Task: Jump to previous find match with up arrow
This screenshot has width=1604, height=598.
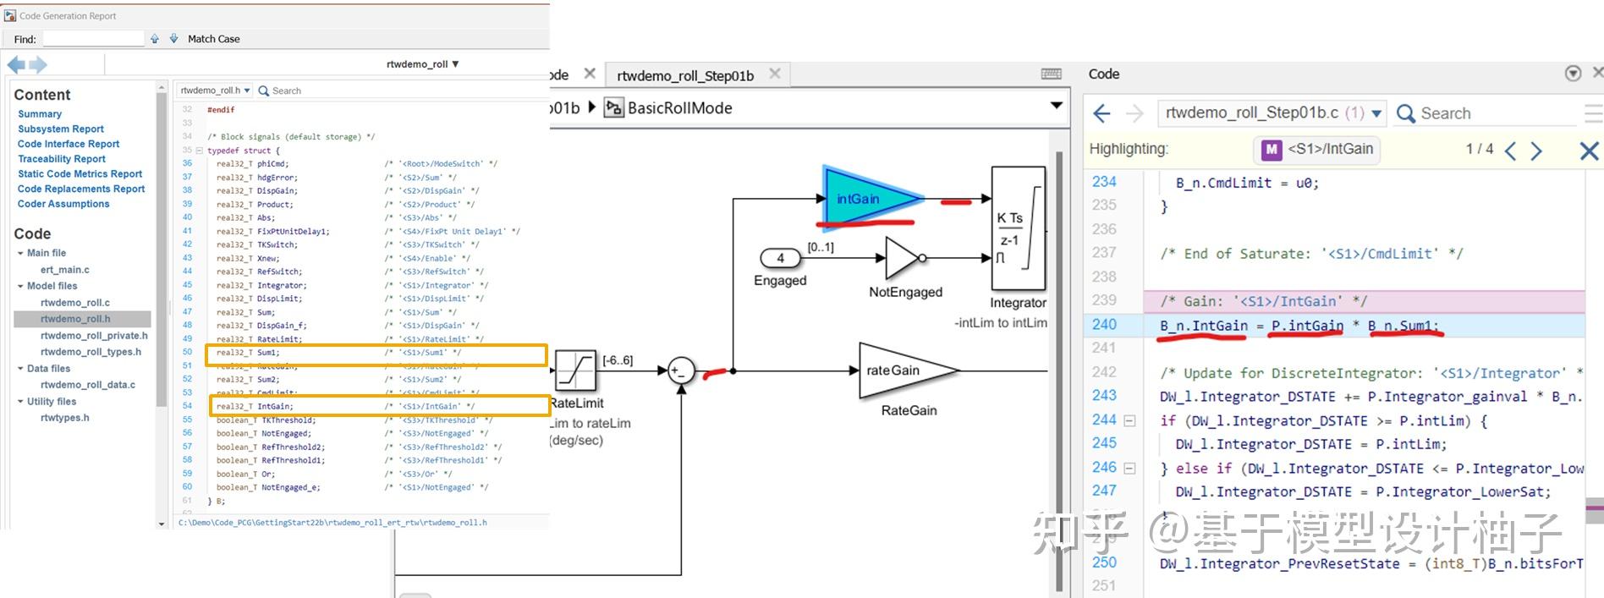Action: click(155, 39)
